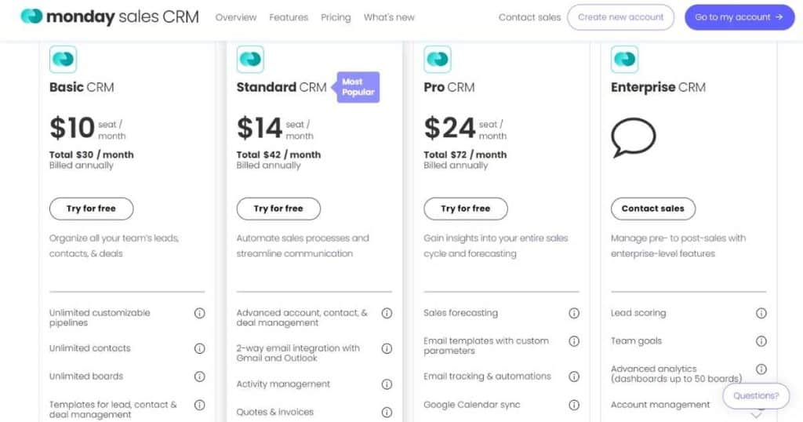The height and width of the screenshot is (422, 803).
Task: Open Go to my account button
Action: [x=739, y=17]
